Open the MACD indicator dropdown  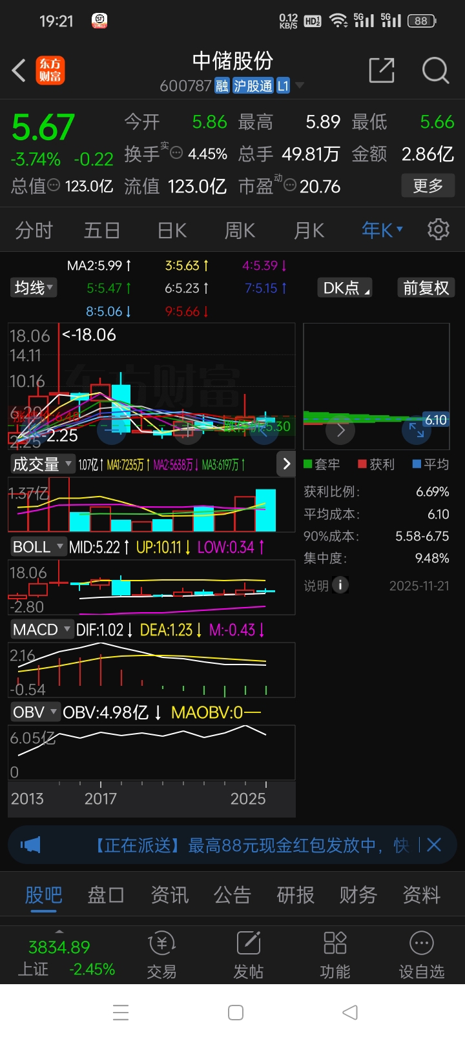coord(42,629)
